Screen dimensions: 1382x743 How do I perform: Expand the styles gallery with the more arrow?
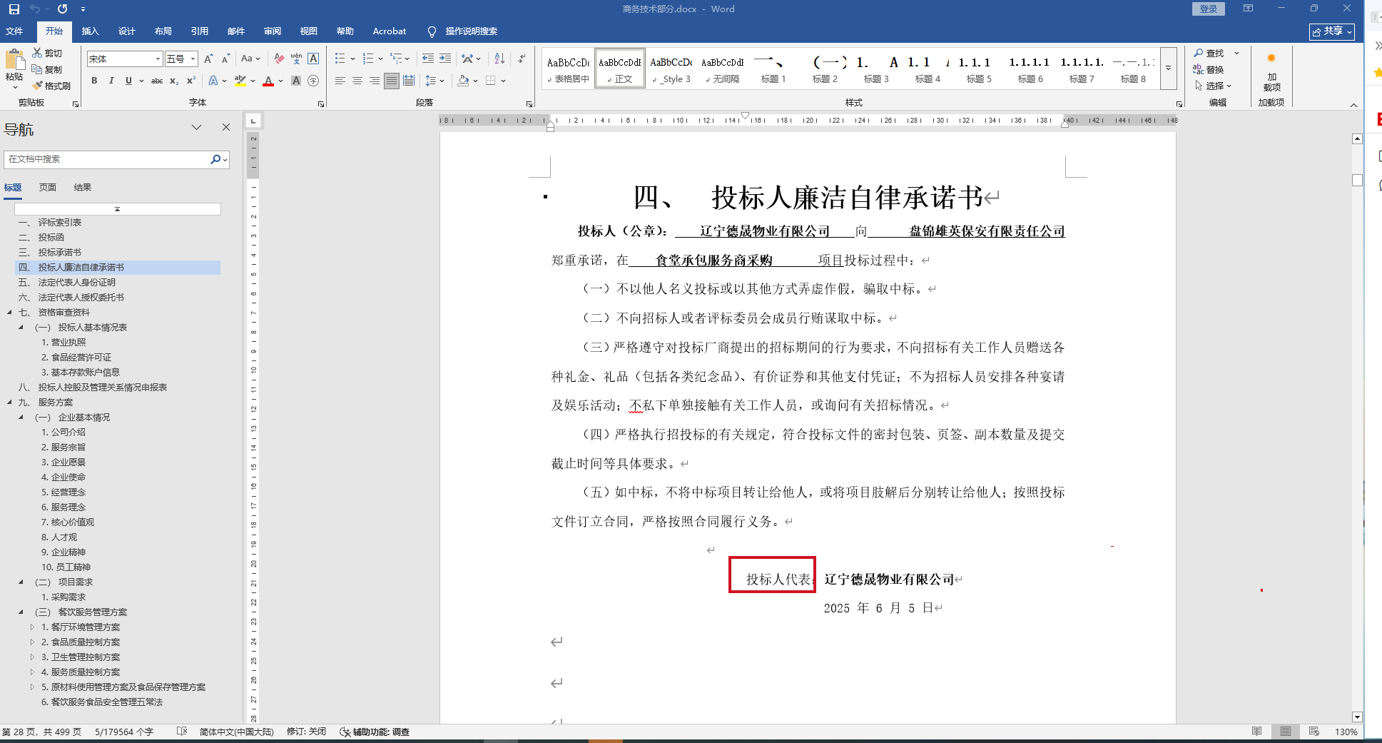tap(1169, 69)
